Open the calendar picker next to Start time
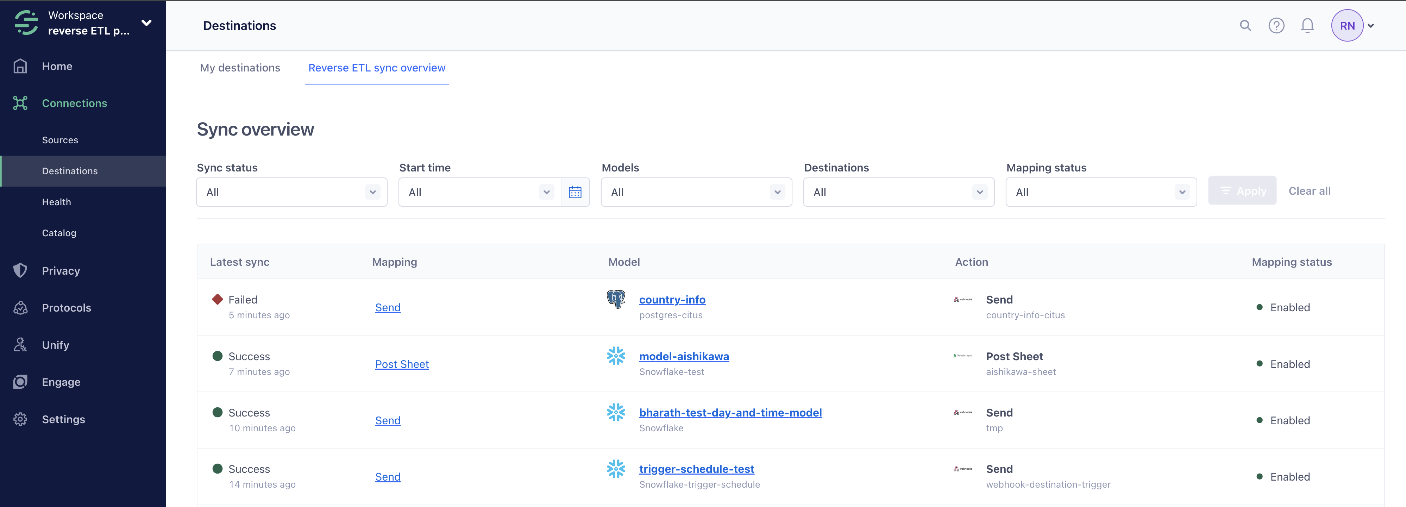 575,192
